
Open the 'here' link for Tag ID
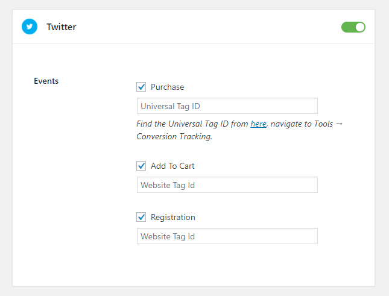(x=258, y=124)
